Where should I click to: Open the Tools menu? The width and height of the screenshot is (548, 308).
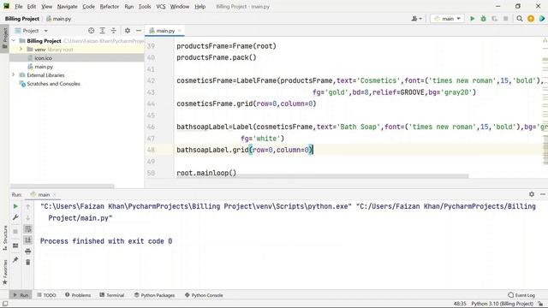(x=145, y=6)
